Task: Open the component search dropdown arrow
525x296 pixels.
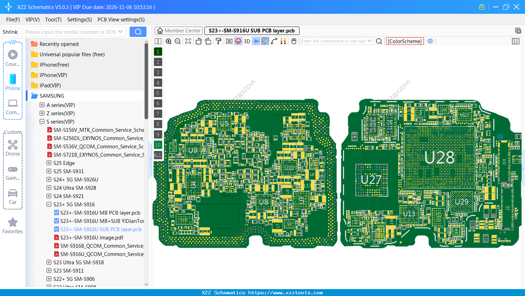Action: pos(370,41)
